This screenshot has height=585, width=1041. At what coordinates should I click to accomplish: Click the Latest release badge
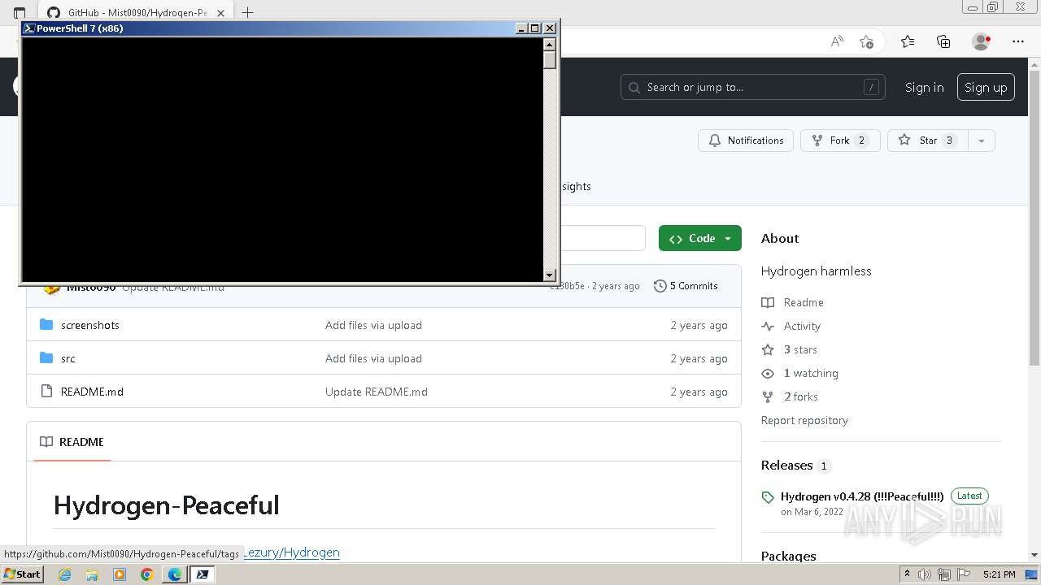[x=969, y=496]
